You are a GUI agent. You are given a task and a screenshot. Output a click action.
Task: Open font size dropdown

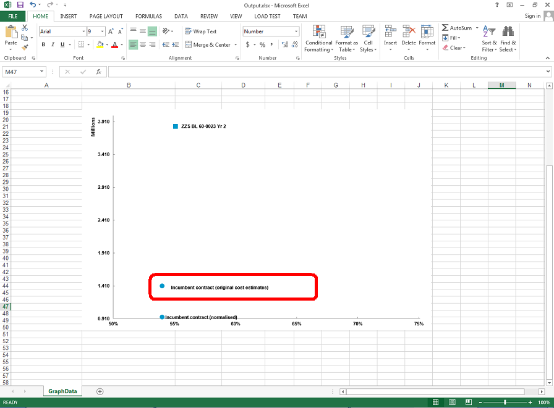coord(103,31)
